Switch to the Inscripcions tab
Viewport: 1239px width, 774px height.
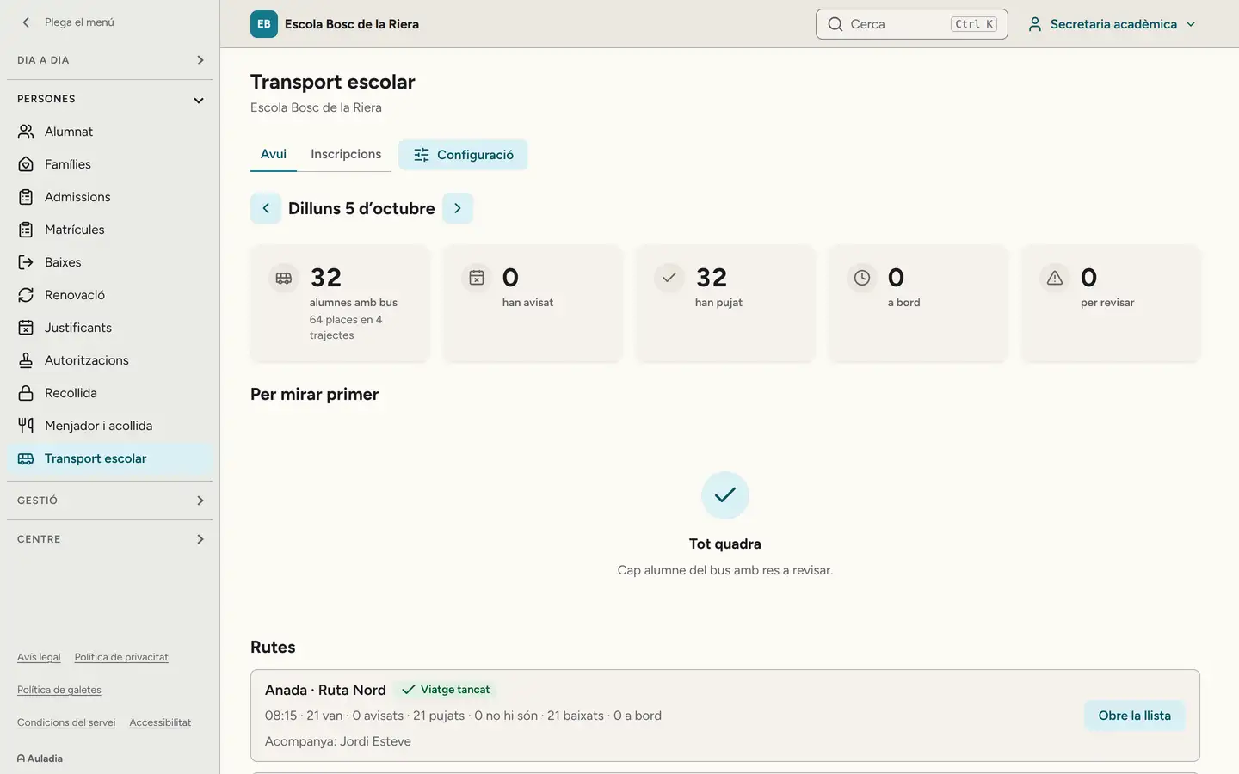click(x=346, y=154)
